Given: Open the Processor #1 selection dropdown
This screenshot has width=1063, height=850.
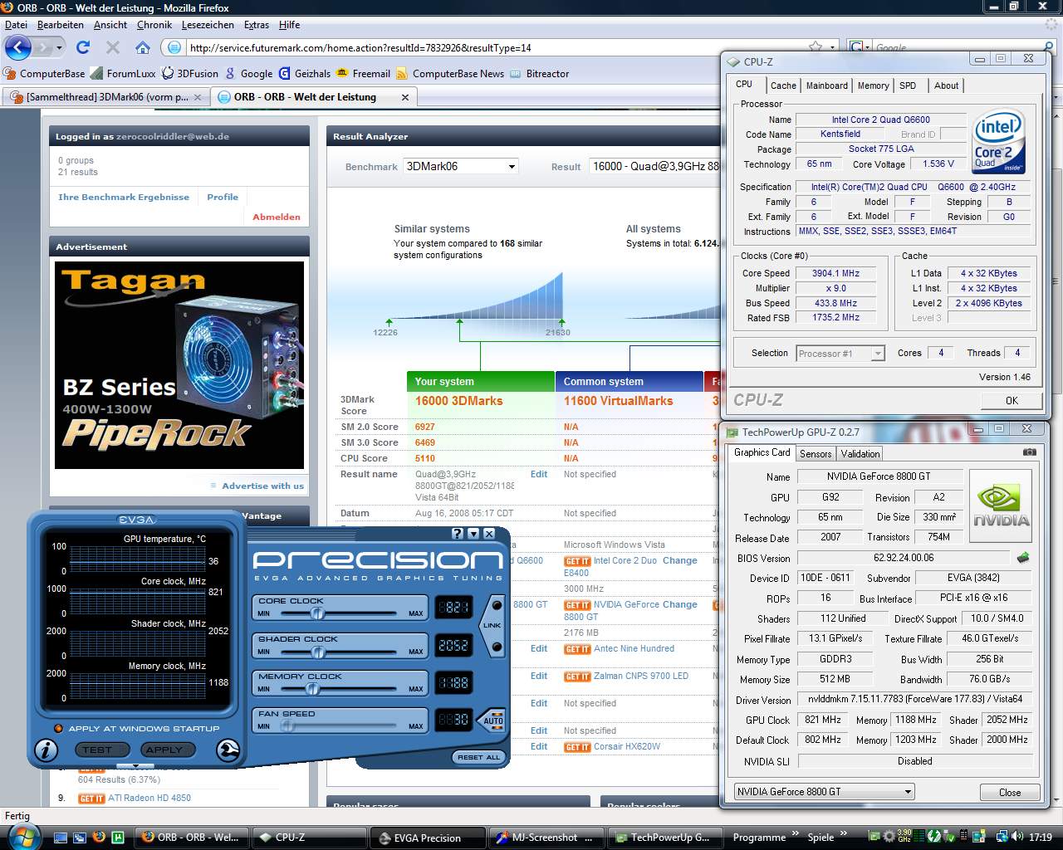Looking at the screenshot, I should tap(840, 354).
